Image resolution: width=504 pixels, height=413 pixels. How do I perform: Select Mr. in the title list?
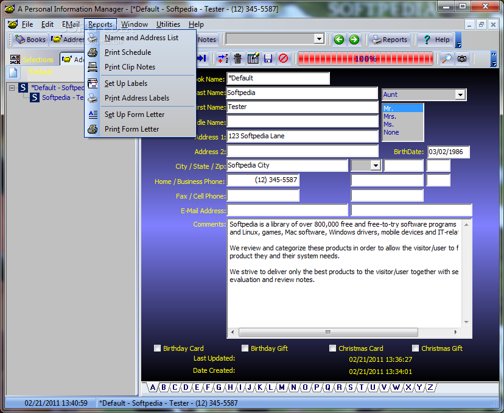[x=403, y=108]
